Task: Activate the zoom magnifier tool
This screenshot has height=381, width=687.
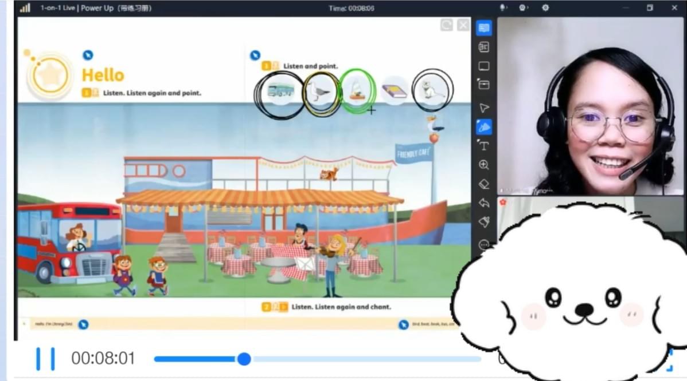Action: (x=483, y=165)
